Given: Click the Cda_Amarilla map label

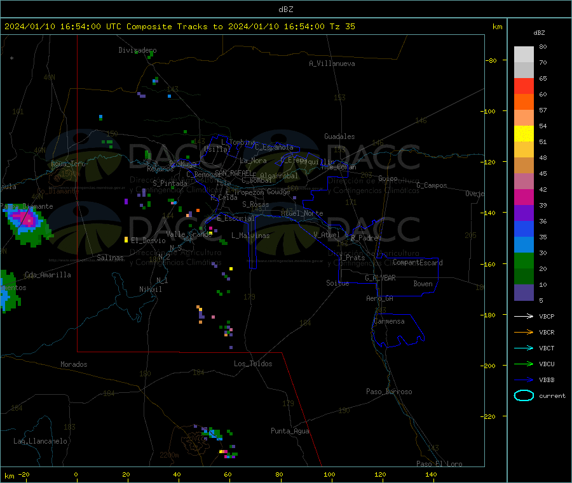Looking at the screenshot, I should pyautogui.click(x=48, y=275).
